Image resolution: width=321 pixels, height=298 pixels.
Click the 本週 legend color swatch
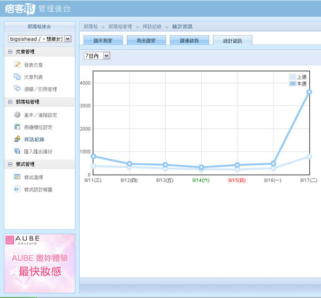pyautogui.click(x=292, y=84)
